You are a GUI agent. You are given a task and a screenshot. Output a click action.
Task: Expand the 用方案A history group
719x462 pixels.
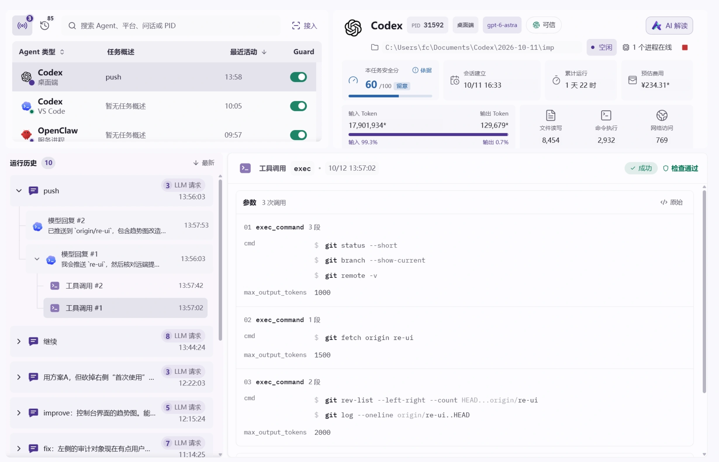tap(19, 377)
